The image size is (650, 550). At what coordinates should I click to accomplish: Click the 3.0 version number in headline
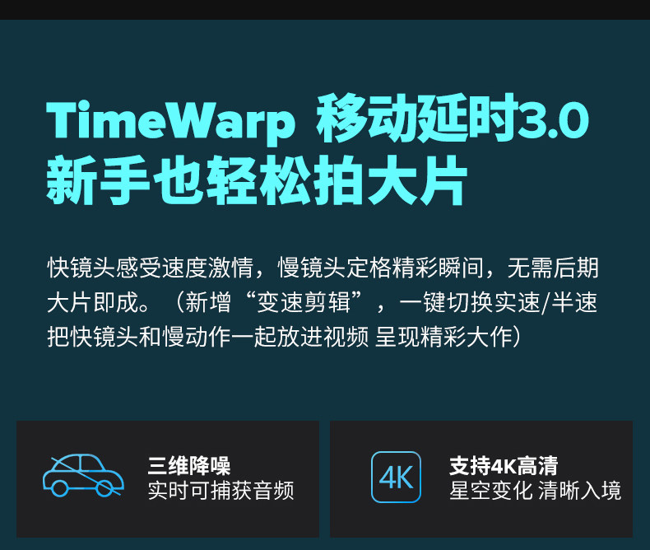click(555, 120)
